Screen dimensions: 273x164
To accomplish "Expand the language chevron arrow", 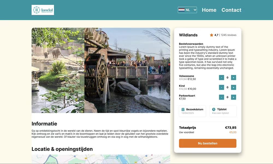I will click(x=195, y=10).
